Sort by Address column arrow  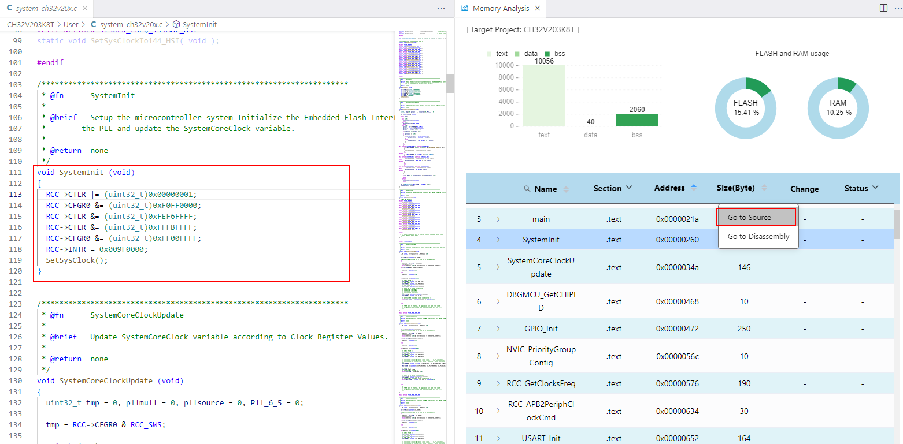(x=694, y=188)
